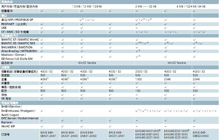
Task: Click the value 6 MB / 1024 KB / 64 KB
Action: coord(191,7)
